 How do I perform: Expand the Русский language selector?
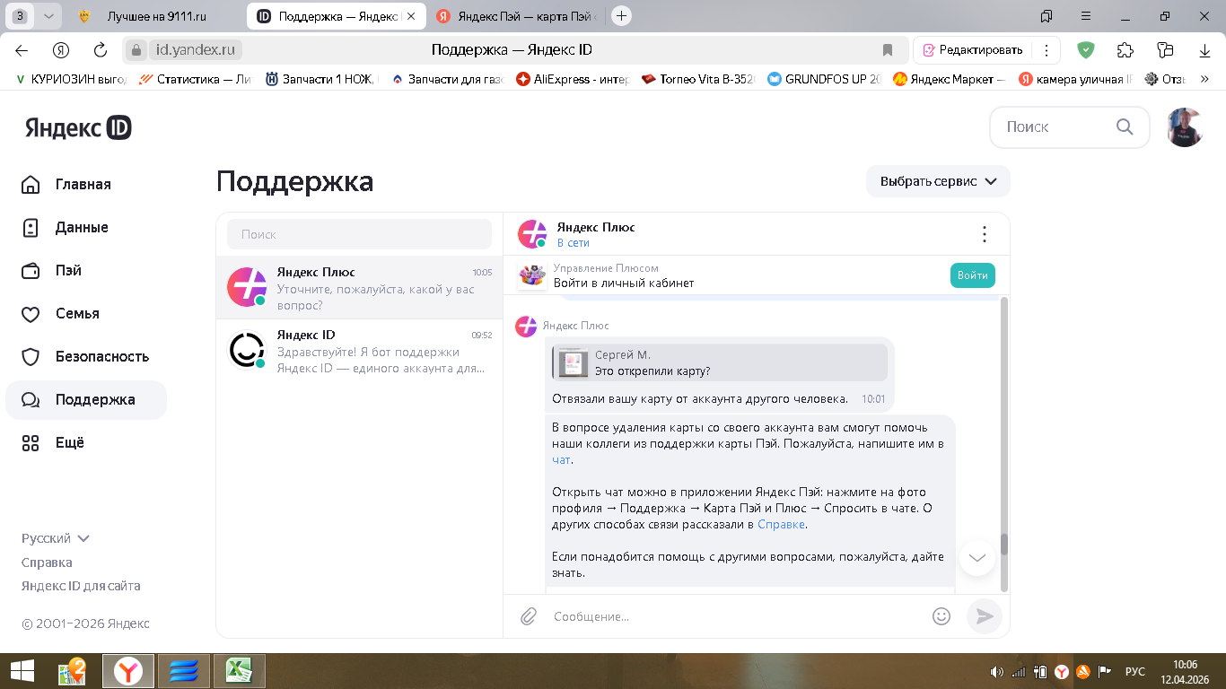(x=56, y=538)
